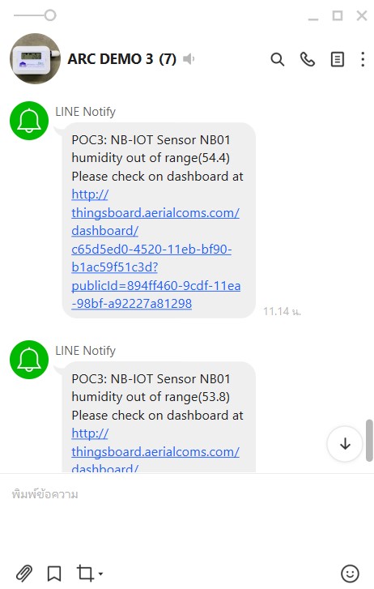Open the emoji sticker smiley icon

coord(350,574)
